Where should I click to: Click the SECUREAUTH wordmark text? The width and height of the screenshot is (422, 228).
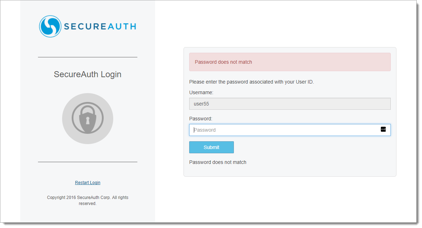pos(100,27)
